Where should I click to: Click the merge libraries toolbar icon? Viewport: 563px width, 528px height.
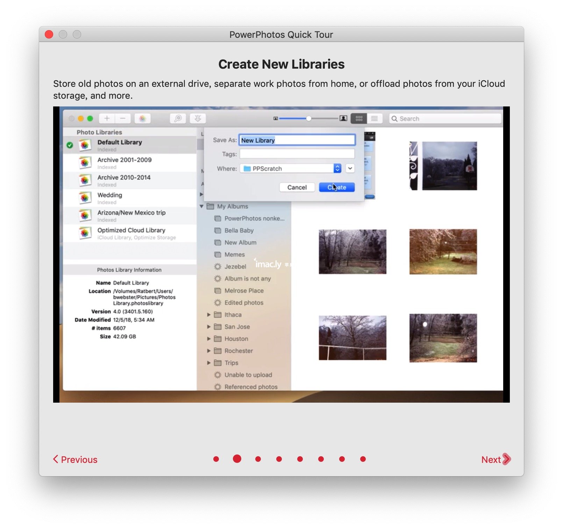[x=198, y=118]
